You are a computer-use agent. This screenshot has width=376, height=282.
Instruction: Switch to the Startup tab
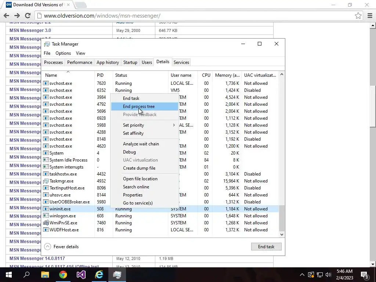tap(130, 62)
